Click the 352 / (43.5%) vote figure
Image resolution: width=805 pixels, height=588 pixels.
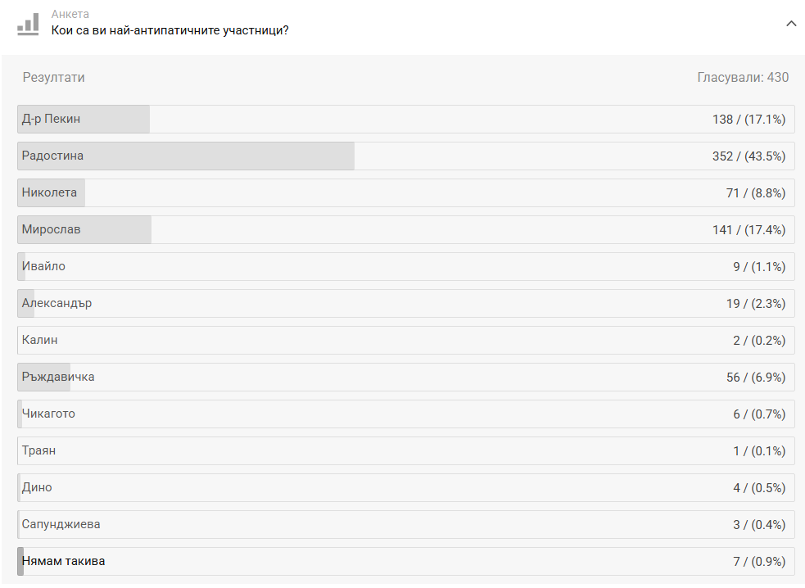(748, 156)
